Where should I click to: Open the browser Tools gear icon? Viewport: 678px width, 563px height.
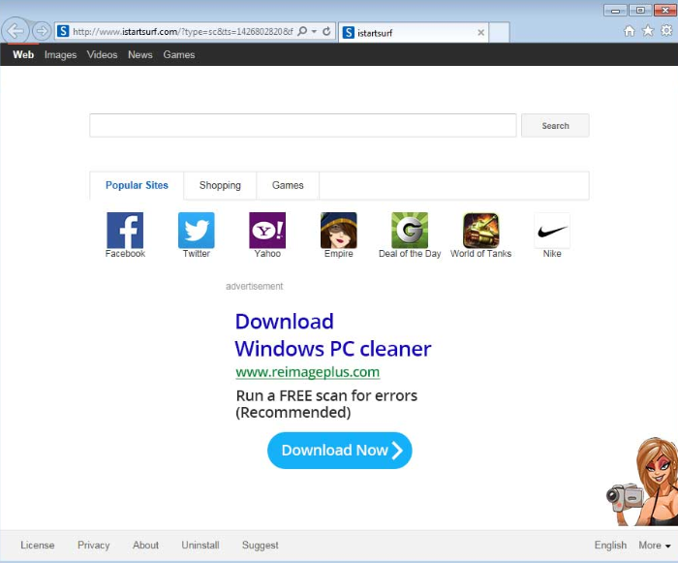point(665,31)
